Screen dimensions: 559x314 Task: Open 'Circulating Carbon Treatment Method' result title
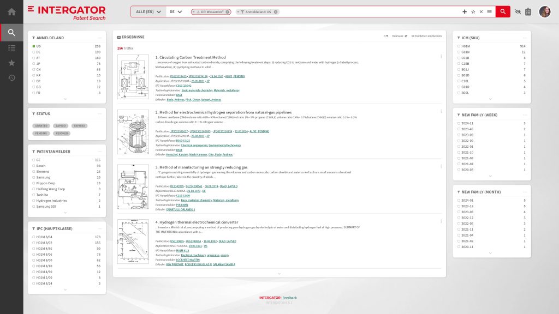pyautogui.click(x=190, y=57)
